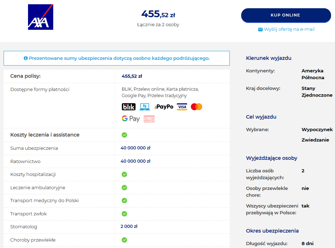
Task: Select the BLIK payment logo
Action: (x=129, y=107)
